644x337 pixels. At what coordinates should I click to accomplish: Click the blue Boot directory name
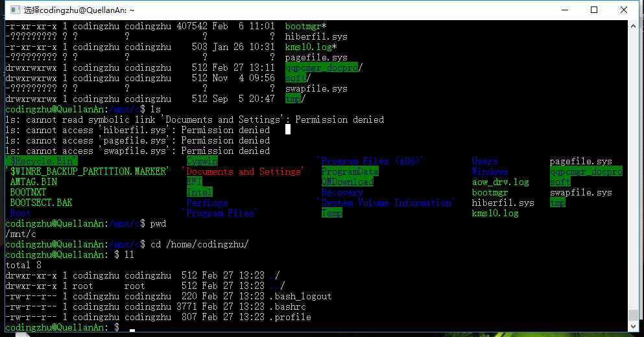[x=20, y=213]
